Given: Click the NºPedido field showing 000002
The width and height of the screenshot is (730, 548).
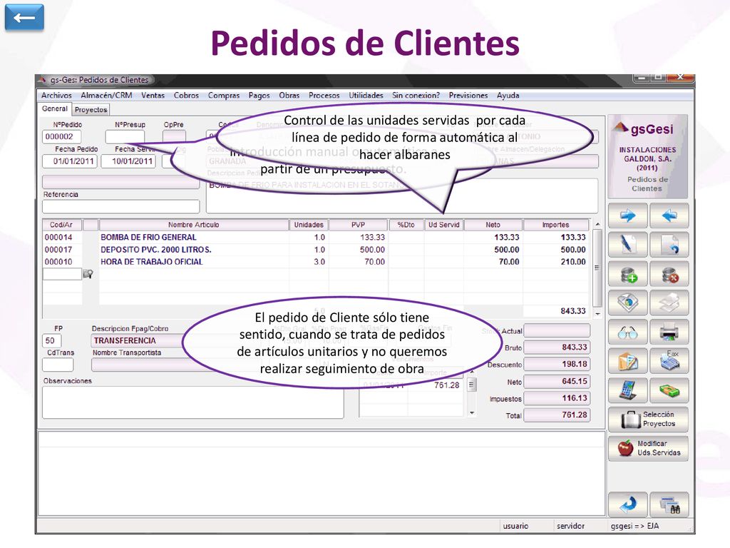Looking at the screenshot, I should (x=61, y=136).
